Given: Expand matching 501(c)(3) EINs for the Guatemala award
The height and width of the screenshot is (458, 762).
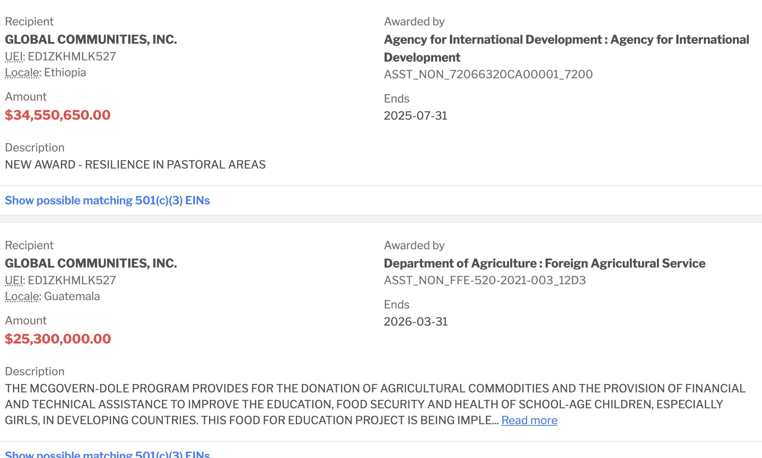Looking at the screenshot, I should (107, 454).
